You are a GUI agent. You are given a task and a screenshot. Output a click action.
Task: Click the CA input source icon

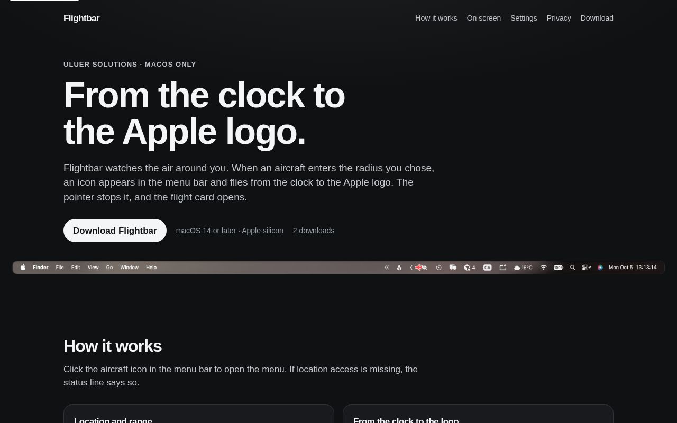tap(488, 268)
